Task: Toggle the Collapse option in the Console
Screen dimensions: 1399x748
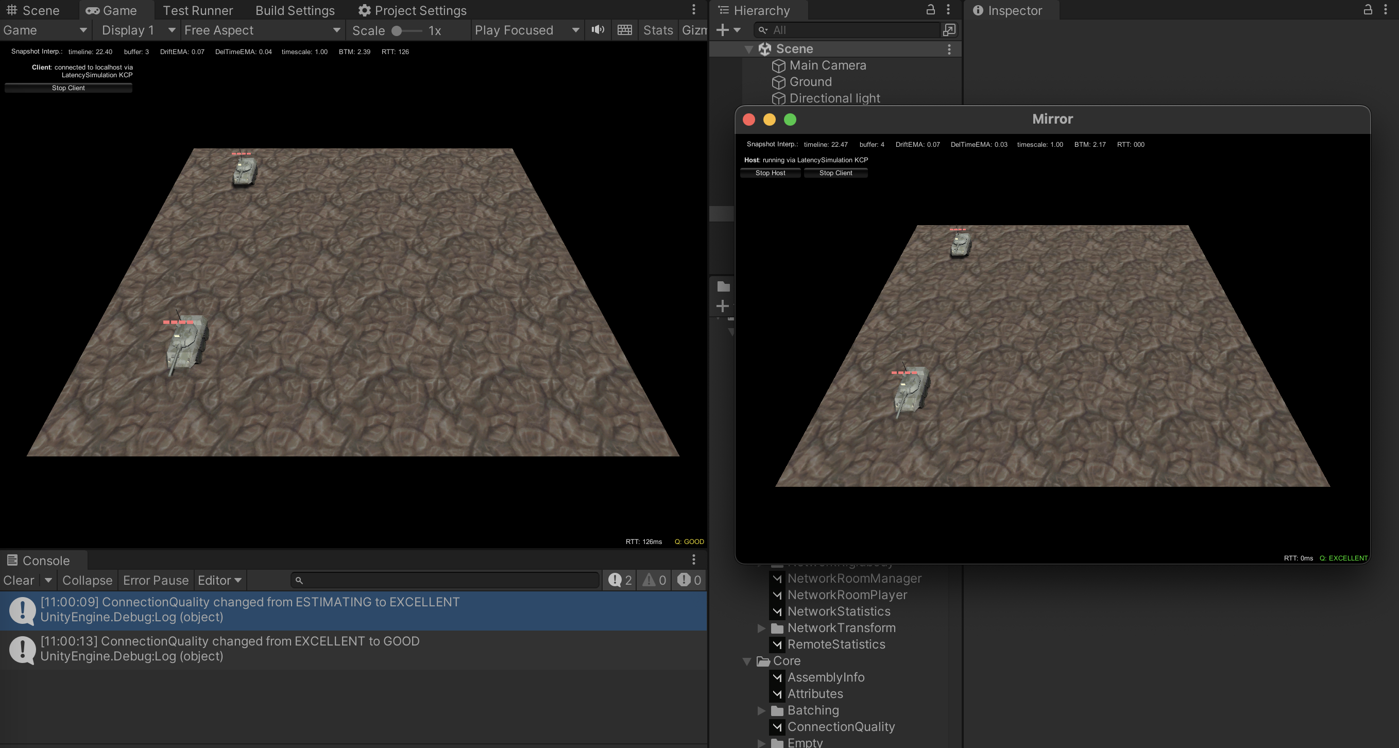Action: click(x=87, y=580)
